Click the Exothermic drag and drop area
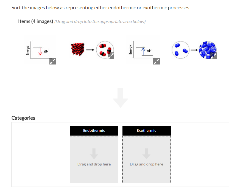 click(x=146, y=164)
